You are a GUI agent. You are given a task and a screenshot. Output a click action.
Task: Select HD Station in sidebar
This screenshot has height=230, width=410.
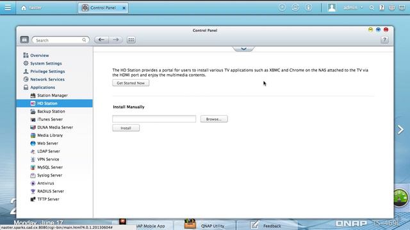[x=54, y=103]
